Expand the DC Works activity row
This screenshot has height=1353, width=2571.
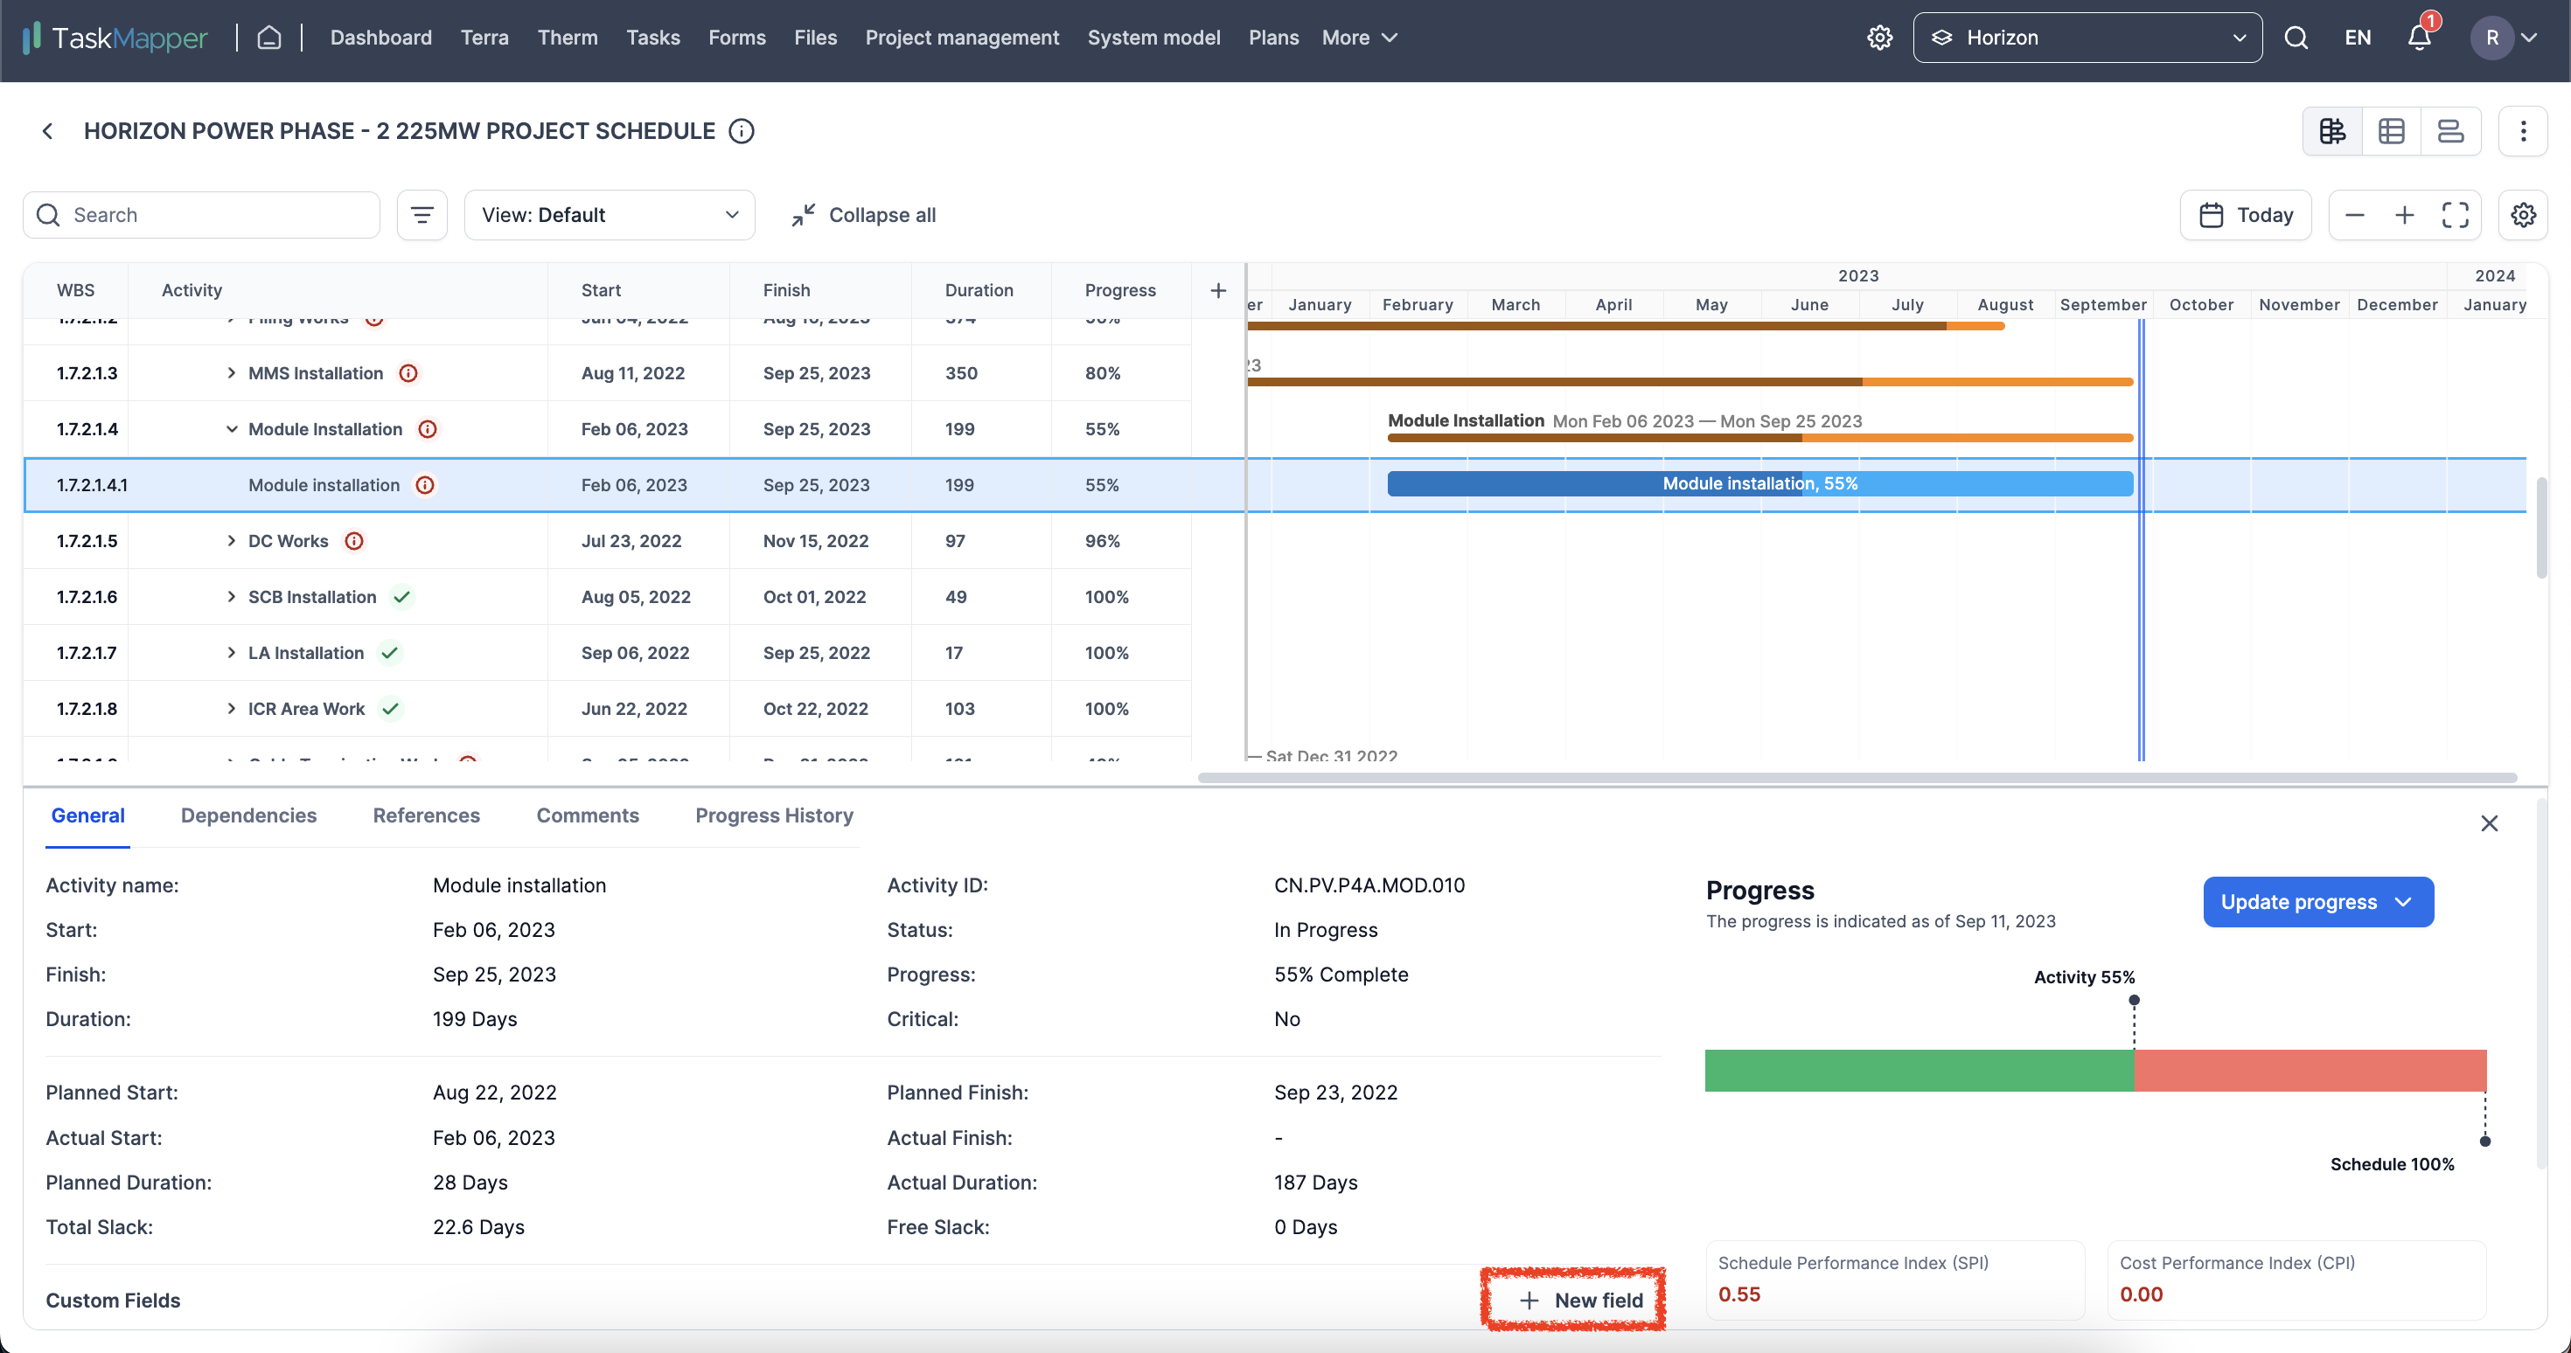point(231,540)
